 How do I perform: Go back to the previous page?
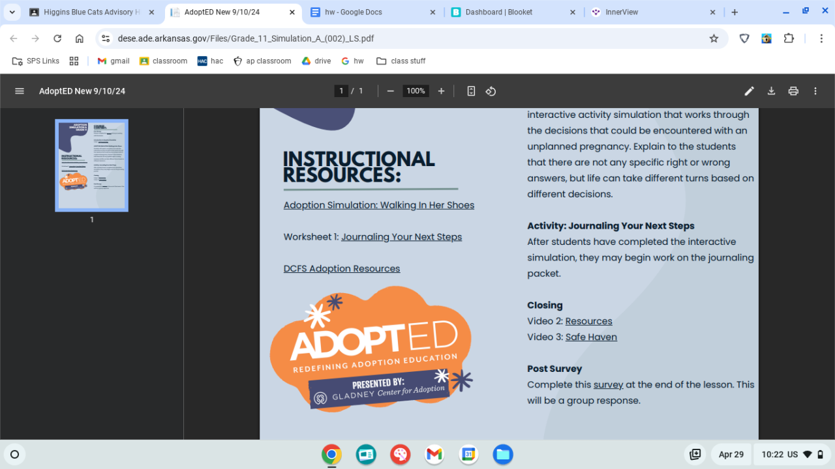click(14, 38)
